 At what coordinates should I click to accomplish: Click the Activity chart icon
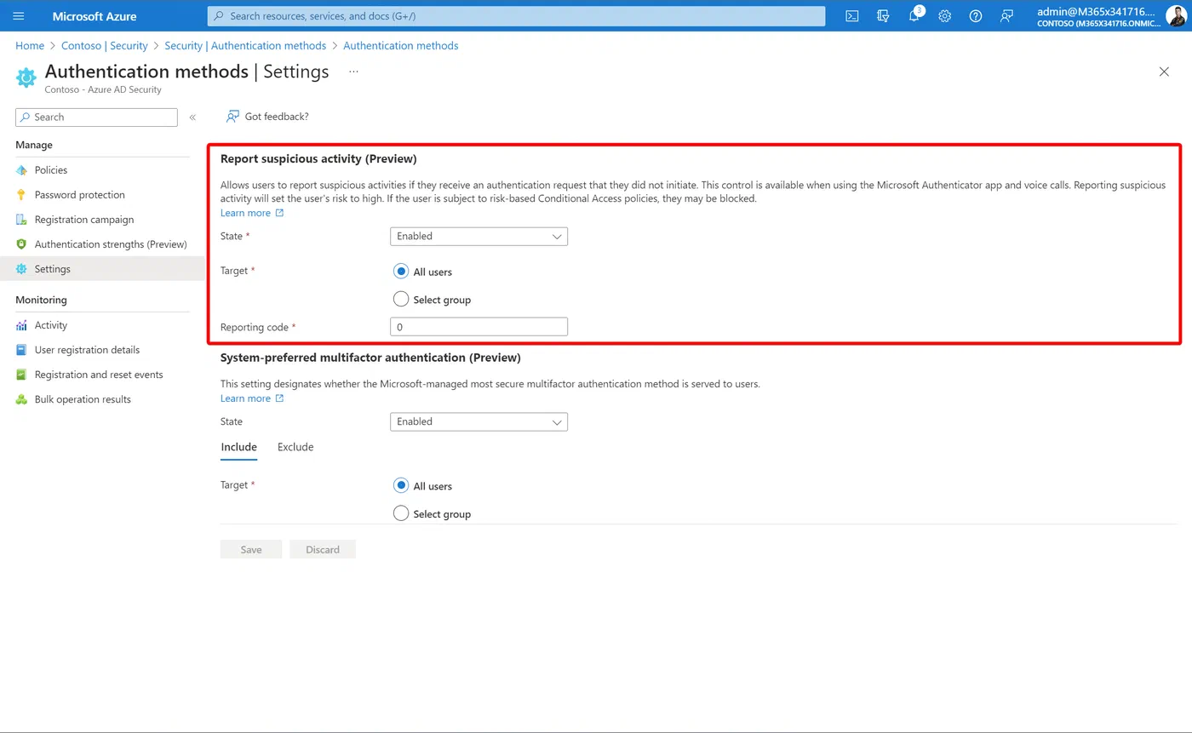click(x=22, y=325)
